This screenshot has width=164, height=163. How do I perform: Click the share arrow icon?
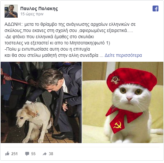point(45,154)
